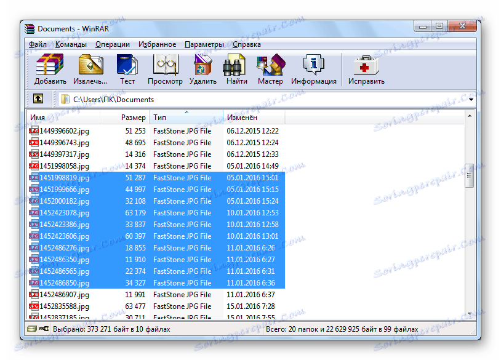
Task: Open the Команды menu
Action: (x=71, y=44)
